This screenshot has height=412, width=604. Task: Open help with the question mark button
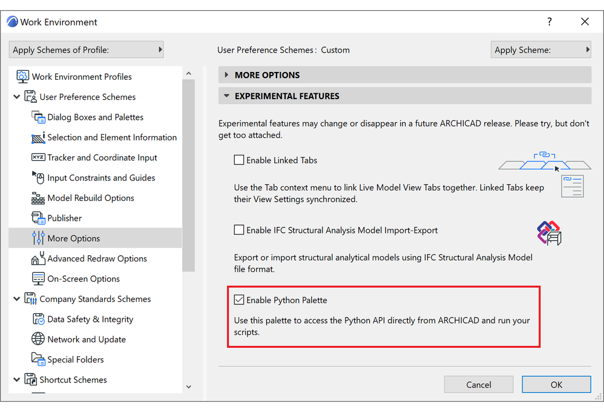click(550, 22)
